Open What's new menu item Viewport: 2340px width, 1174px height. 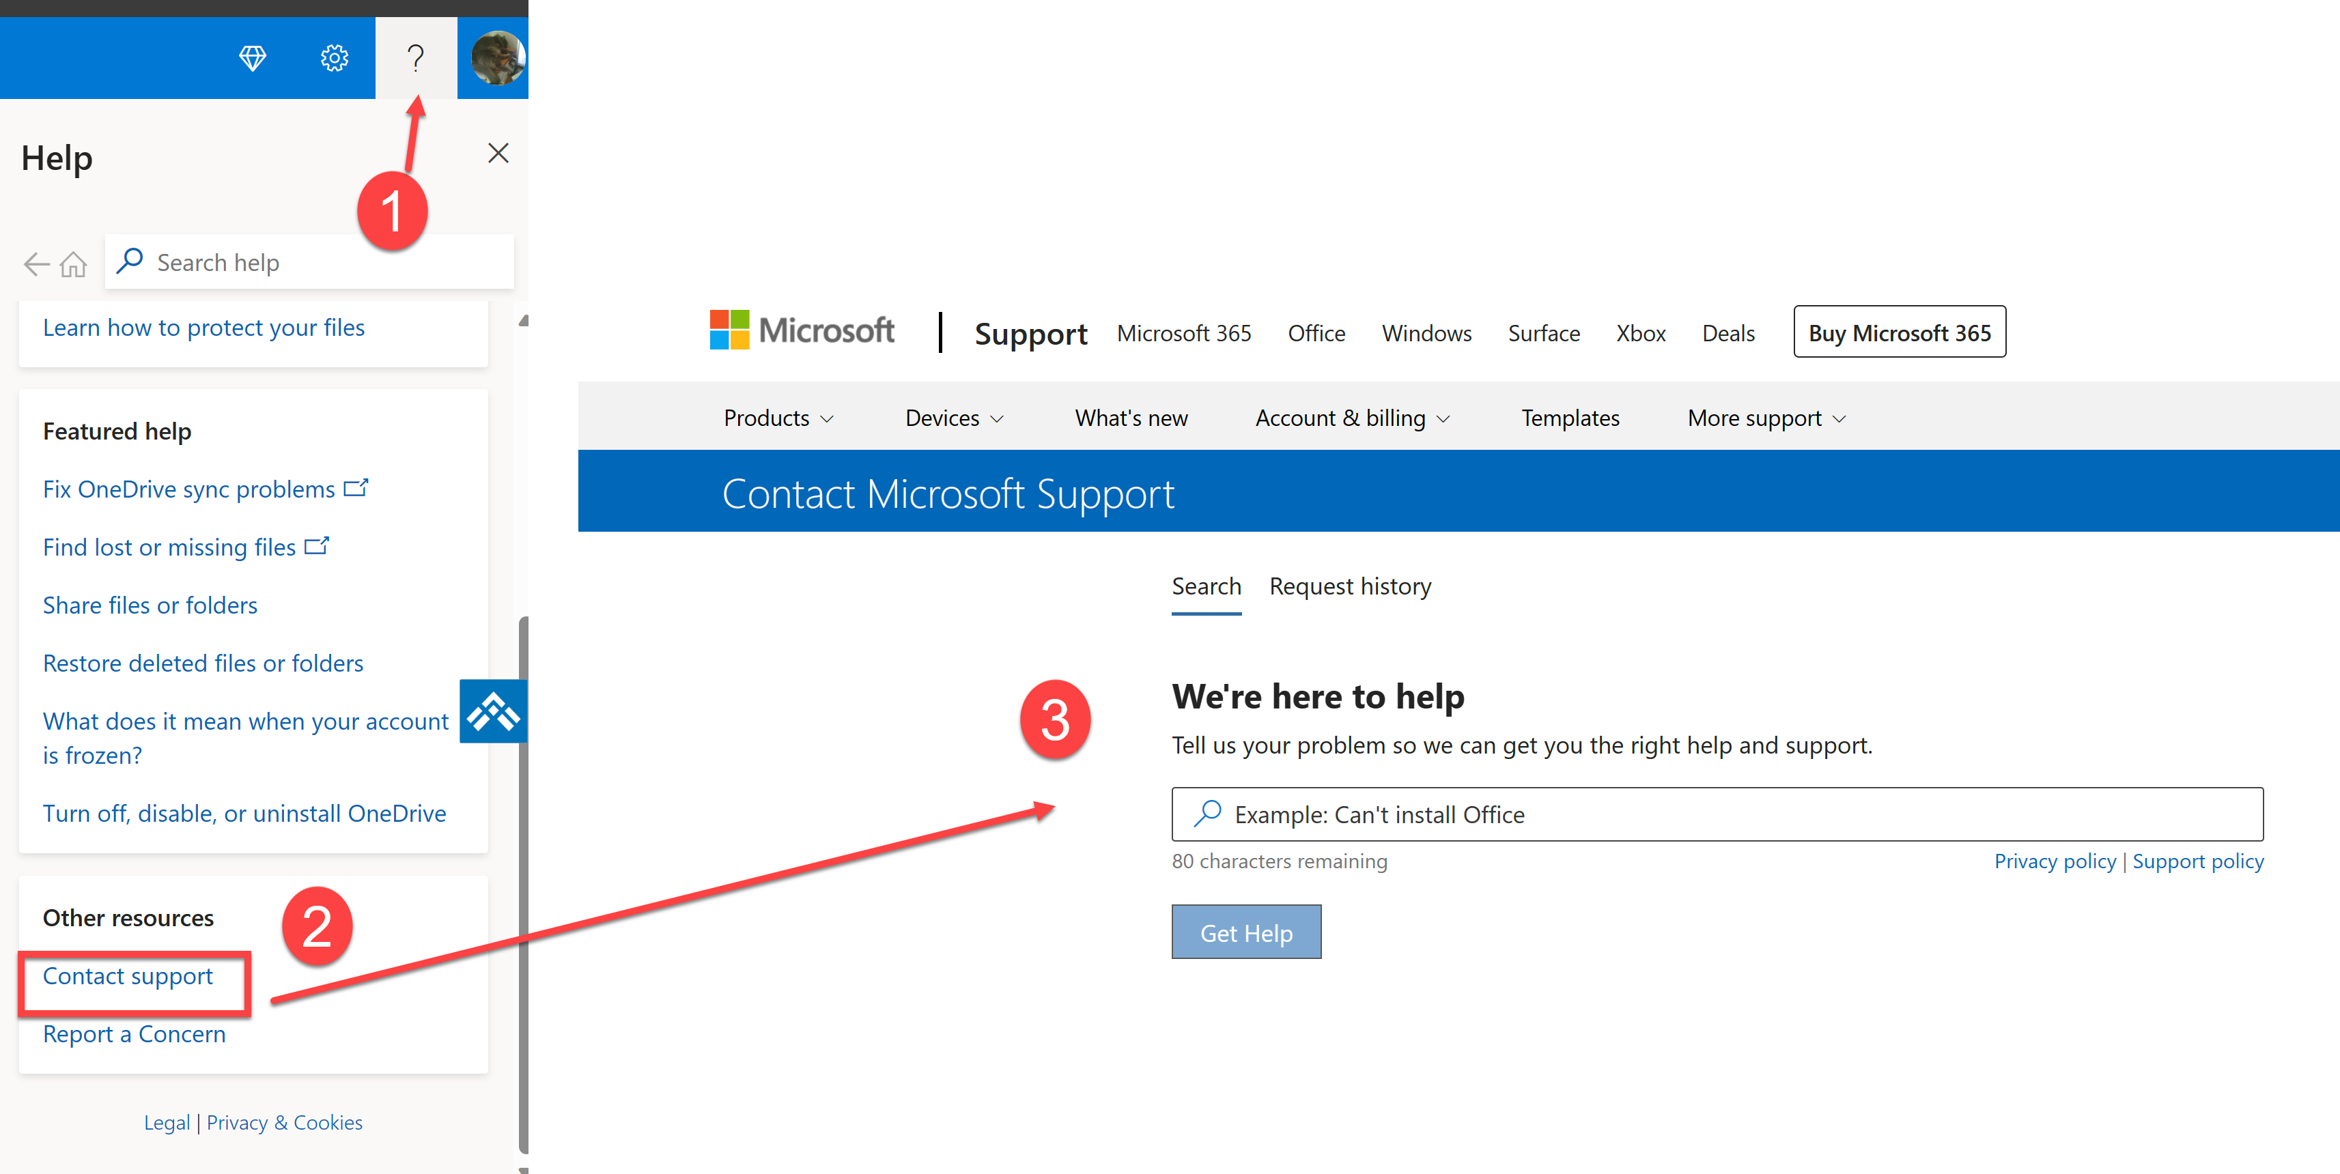(x=1131, y=418)
